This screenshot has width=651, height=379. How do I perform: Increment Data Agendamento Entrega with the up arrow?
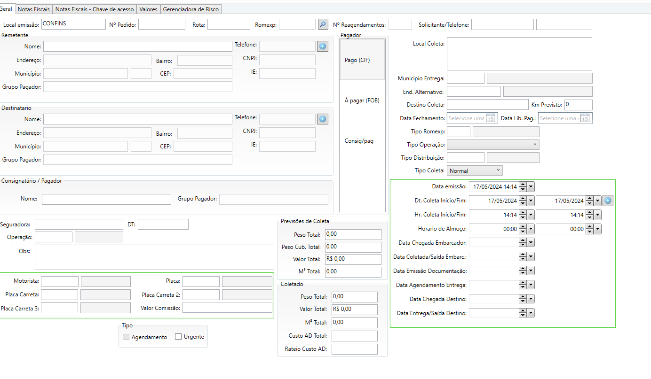(523, 283)
